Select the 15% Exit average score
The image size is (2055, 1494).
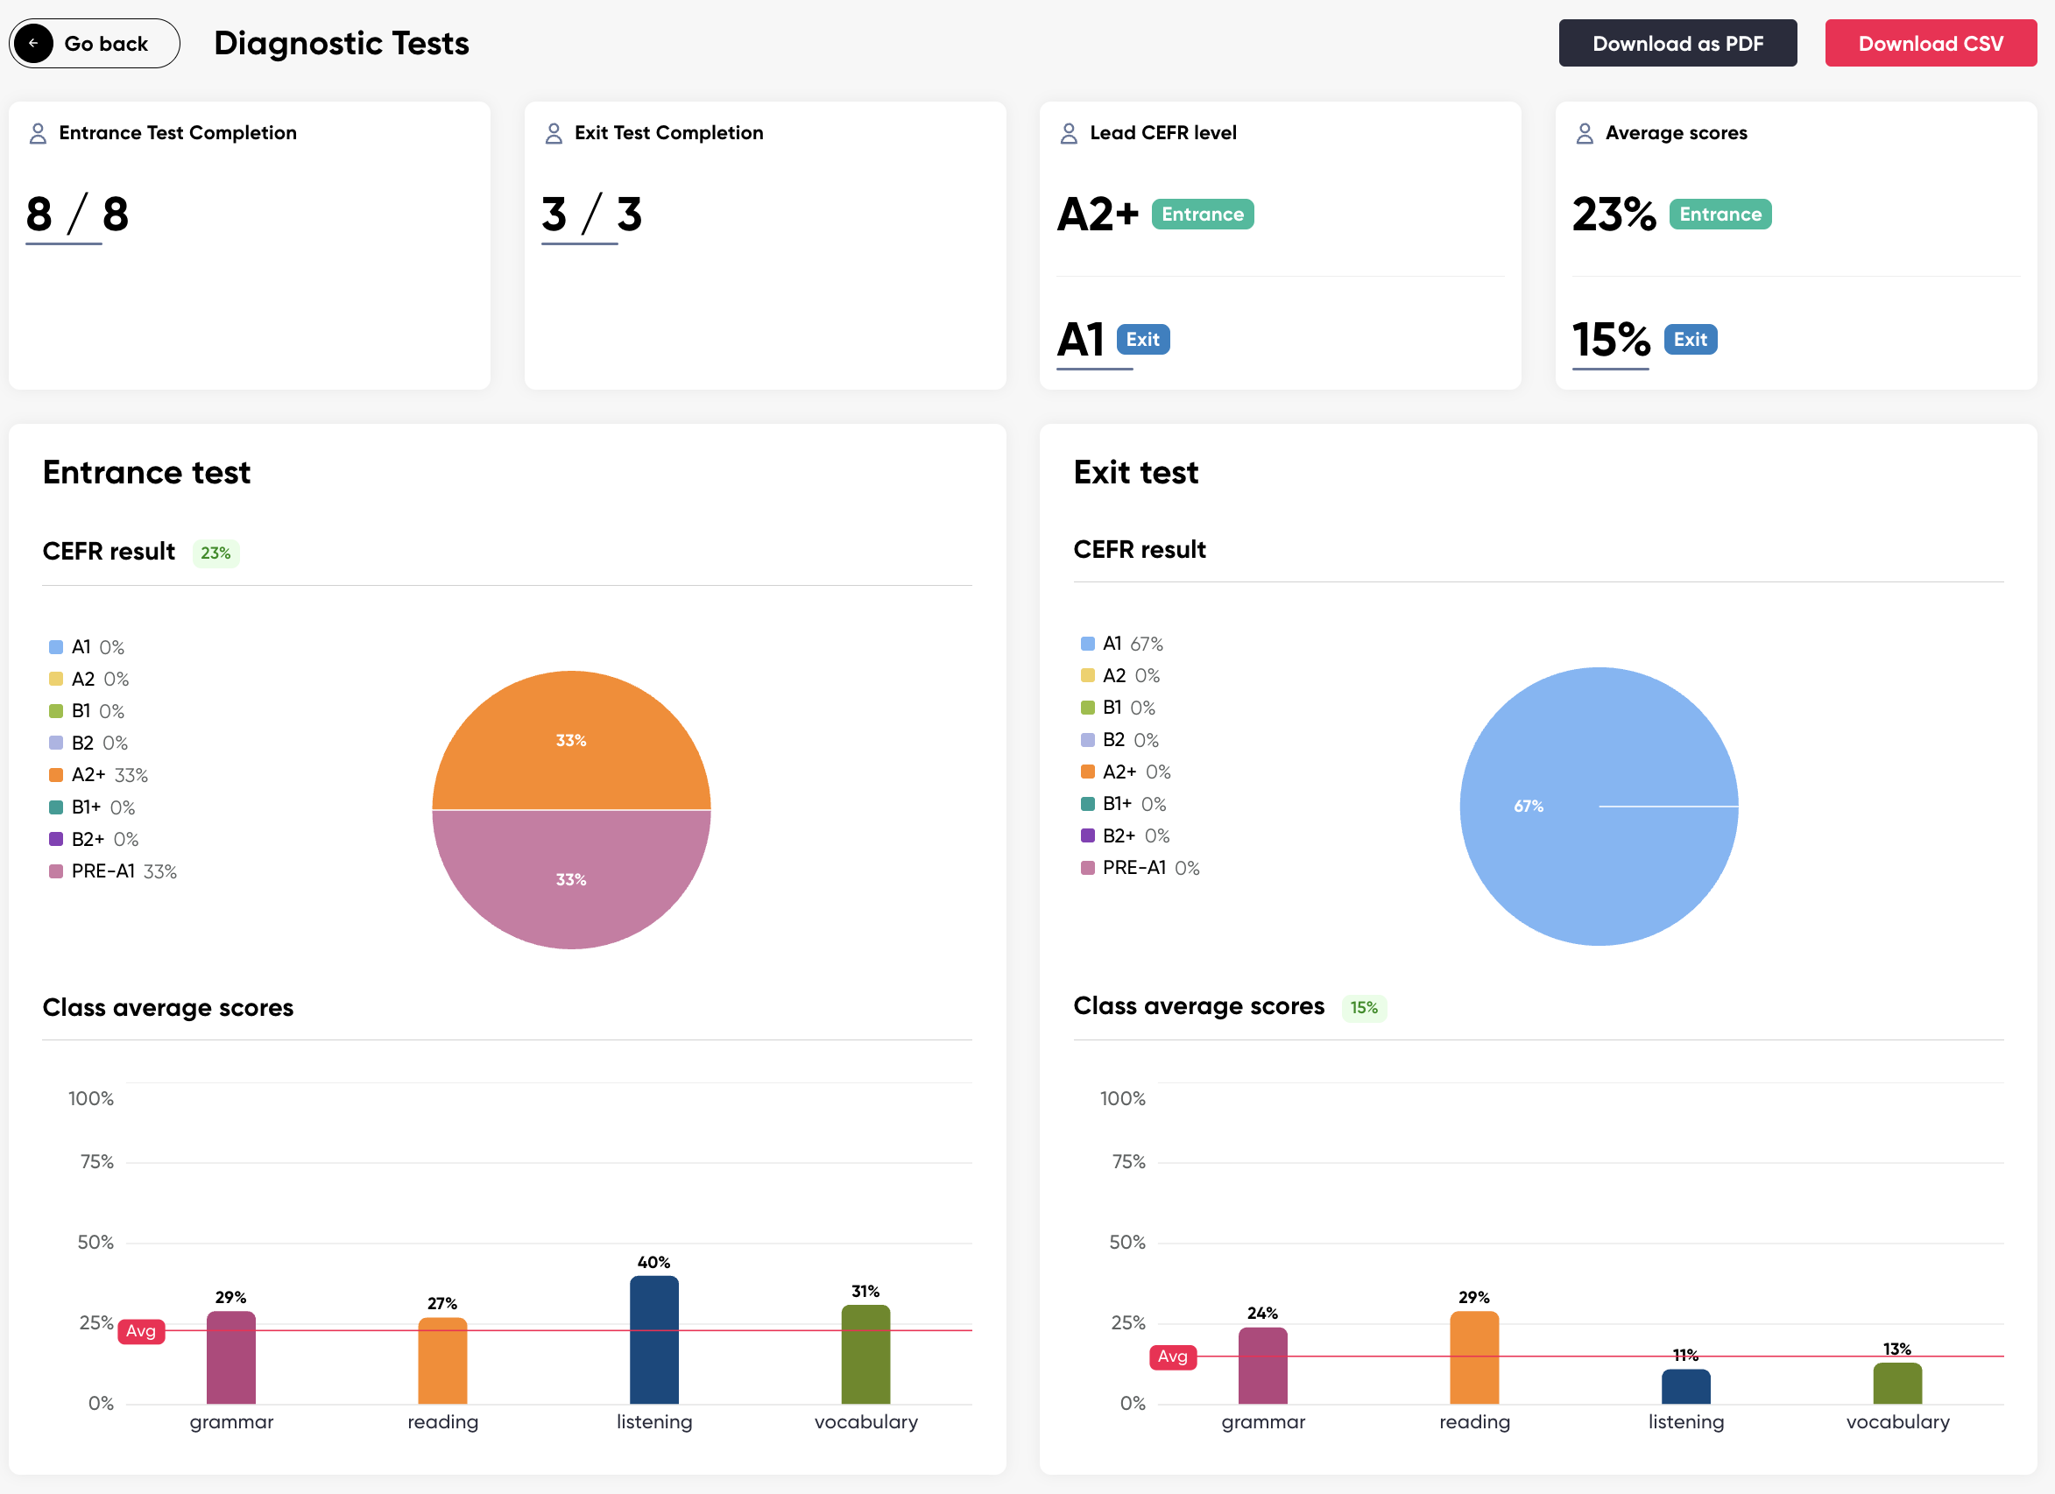point(1610,340)
